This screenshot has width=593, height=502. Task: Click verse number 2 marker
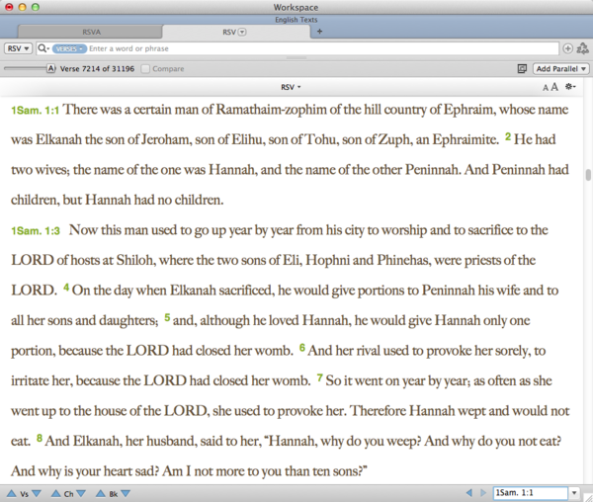point(508,136)
